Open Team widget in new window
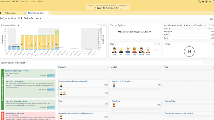Image resolution: width=214 pixels, height=120 pixels. tap(156, 44)
